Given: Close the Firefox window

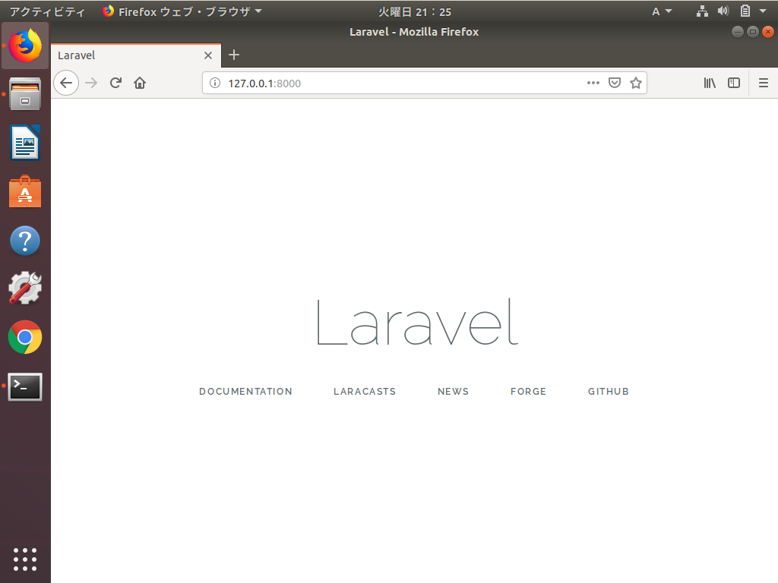Looking at the screenshot, I should click(767, 32).
